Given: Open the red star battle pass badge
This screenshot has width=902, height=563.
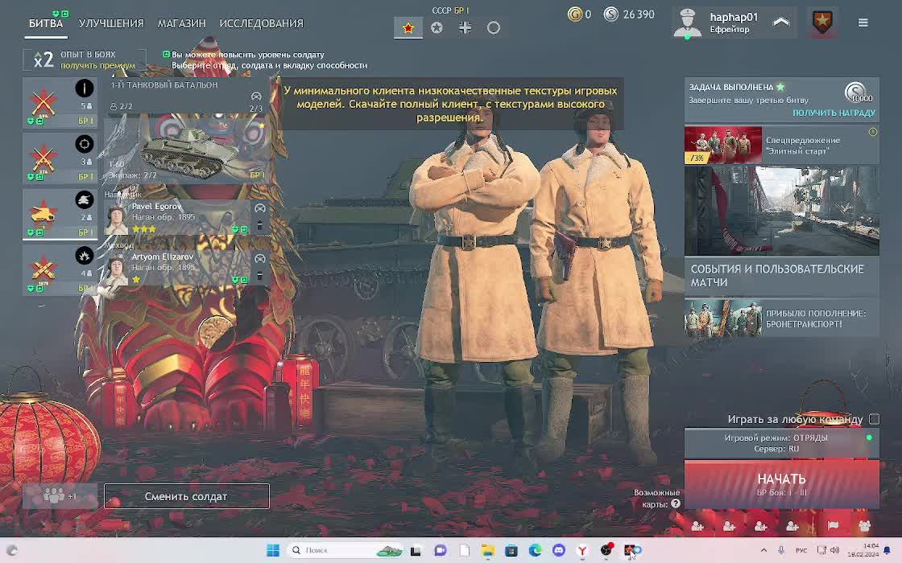Looking at the screenshot, I should click(x=822, y=23).
